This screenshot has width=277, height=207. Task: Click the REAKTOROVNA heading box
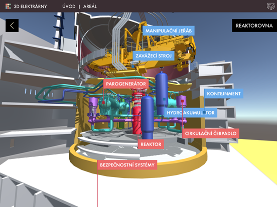coord(254,25)
